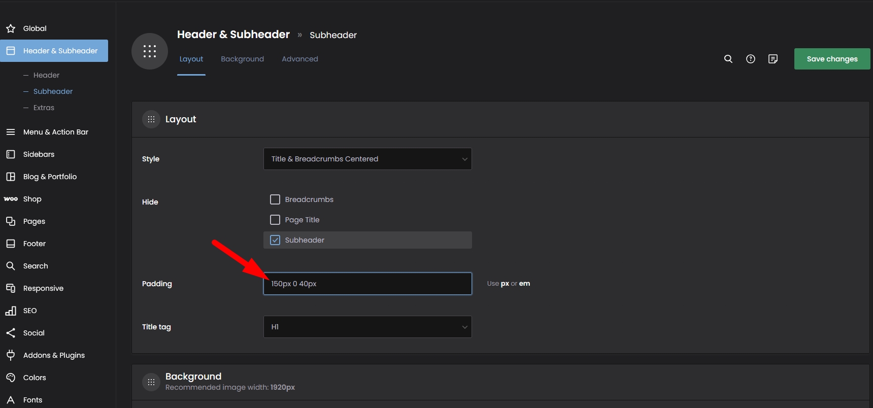Screen dimensions: 873x408
Task: Click the round grid icon beside page title
Action: 149,51
